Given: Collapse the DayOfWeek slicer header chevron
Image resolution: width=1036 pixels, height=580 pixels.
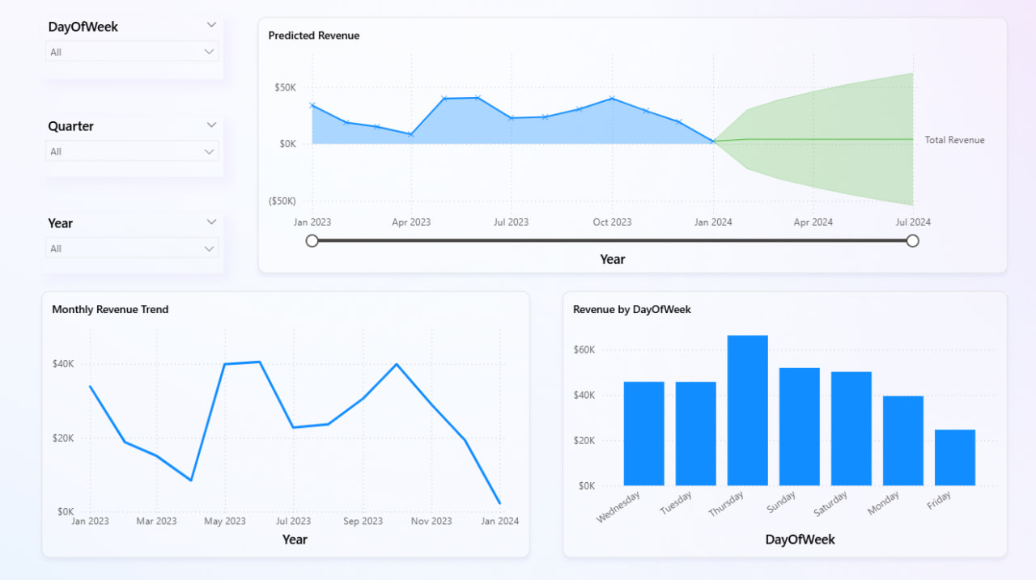Looking at the screenshot, I should tap(211, 25).
